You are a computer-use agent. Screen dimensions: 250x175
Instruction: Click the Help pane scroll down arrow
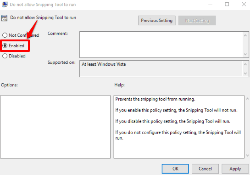point(247,155)
